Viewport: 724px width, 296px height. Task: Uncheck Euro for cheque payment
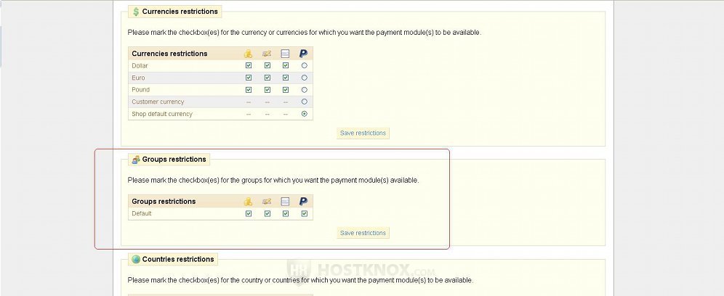(268, 78)
